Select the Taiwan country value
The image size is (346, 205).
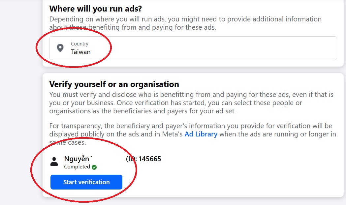tap(81, 52)
